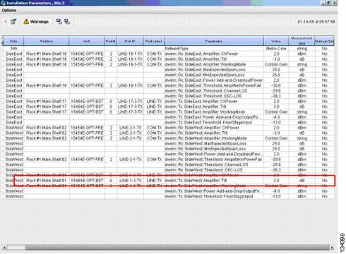Click the Port ID column header
346x254 pixels.
(x=130, y=41)
